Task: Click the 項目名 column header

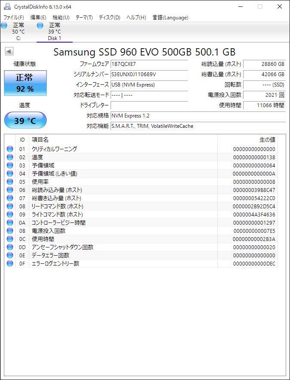Action: click(x=123, y=140)
